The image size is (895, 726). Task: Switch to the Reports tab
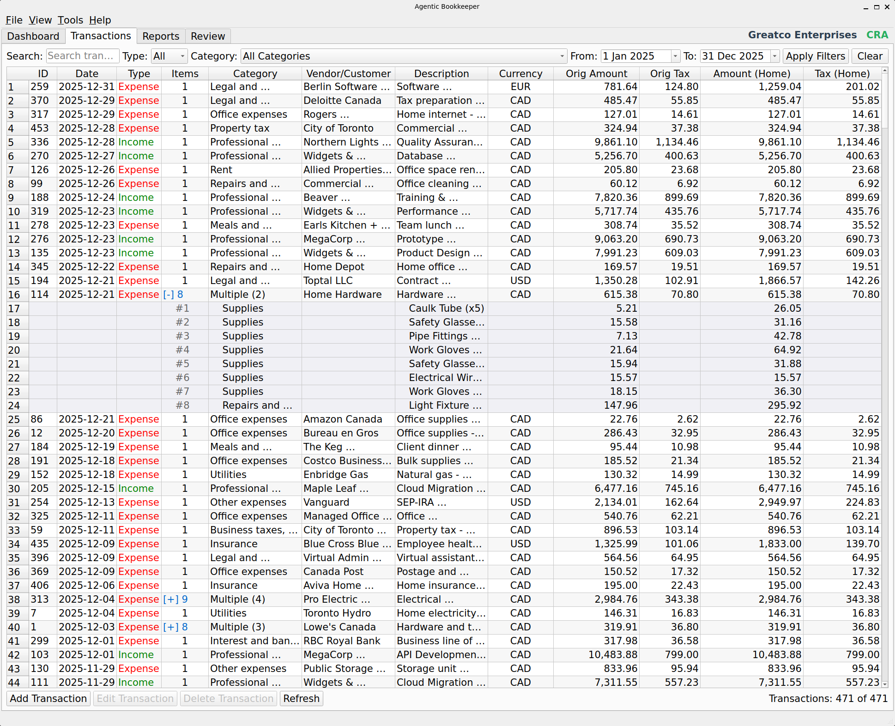[161, 36]
